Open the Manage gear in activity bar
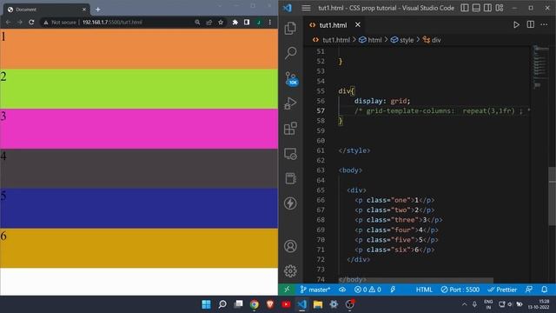The width and height of the screenshot is (556, 313). (290, 271)
